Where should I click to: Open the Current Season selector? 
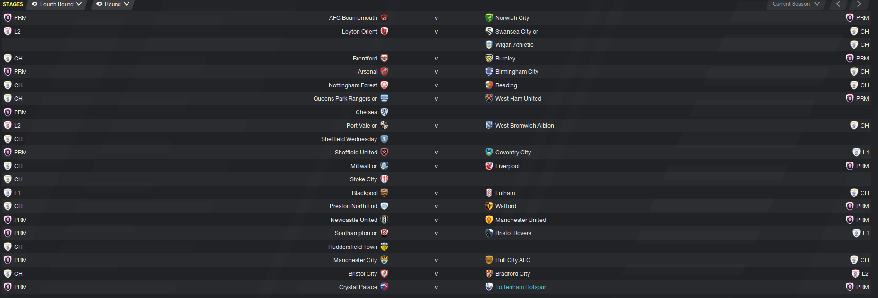796,4
